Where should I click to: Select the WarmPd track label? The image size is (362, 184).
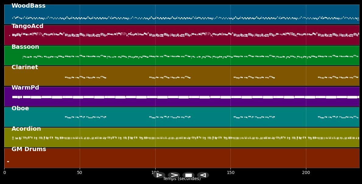25,88
